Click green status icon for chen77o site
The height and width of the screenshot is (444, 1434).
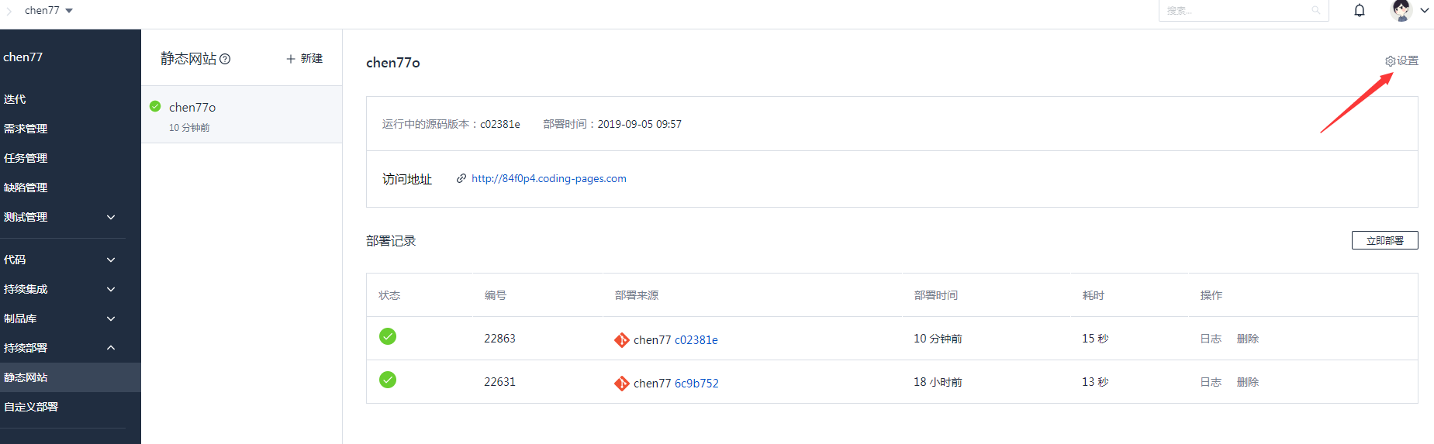(155, 106)
